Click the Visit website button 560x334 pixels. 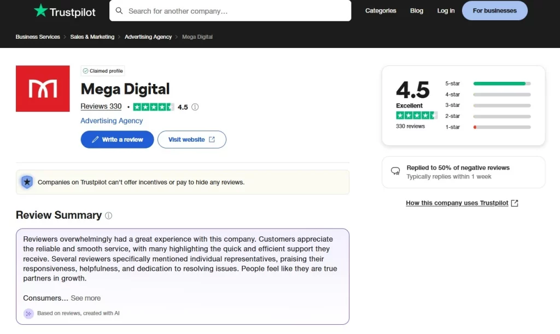pos(192,139)
